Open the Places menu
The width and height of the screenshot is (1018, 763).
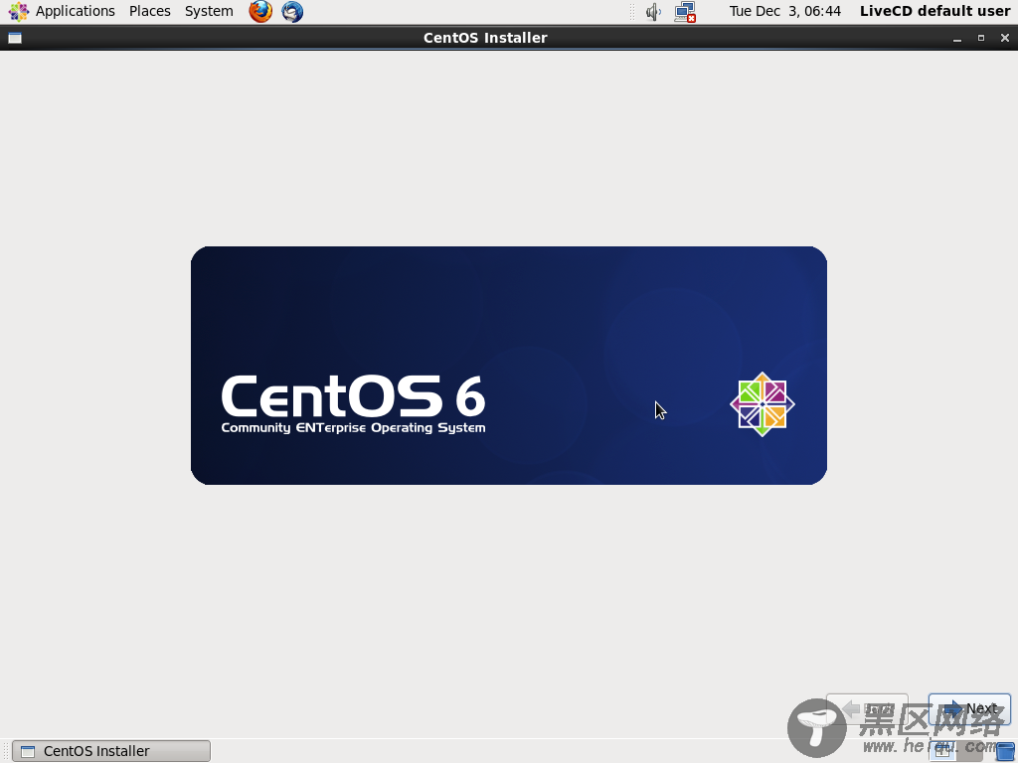pos(149,11)
